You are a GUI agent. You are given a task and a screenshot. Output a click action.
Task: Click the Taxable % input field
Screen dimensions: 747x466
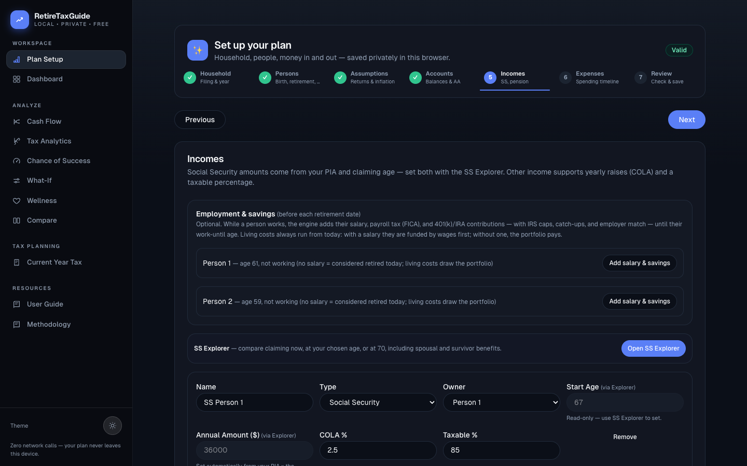click(x=502, y=450)
